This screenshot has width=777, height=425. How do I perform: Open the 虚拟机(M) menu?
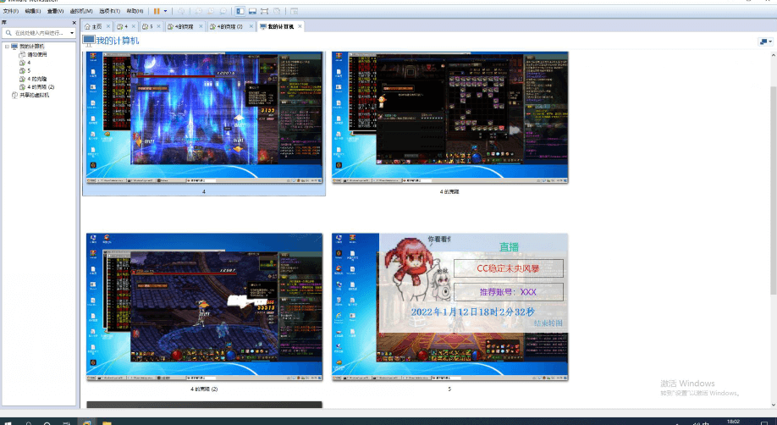click(x=81, y=11)
